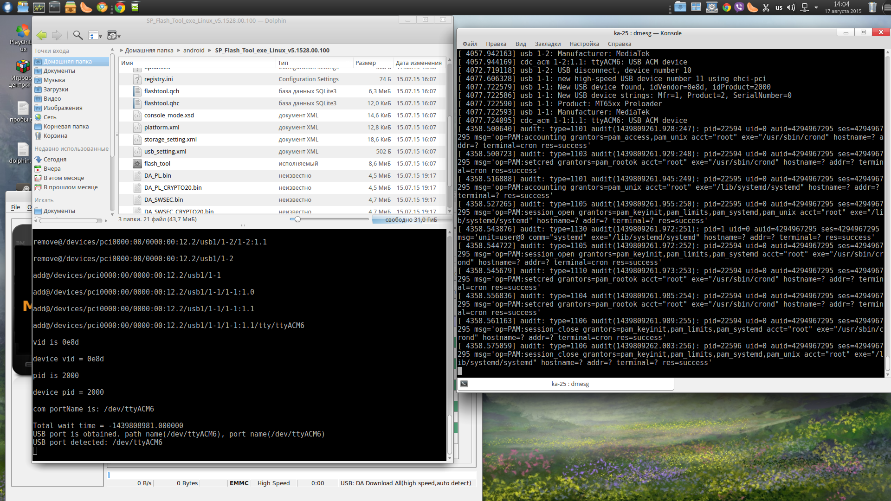Open the Klipper scissors clipboard icon
The height and width of the screenshot is (501, 891).
[x=766, y=7]
